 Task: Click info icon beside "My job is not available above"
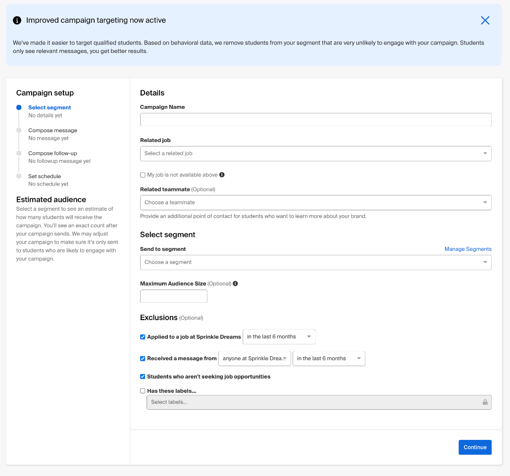221,175
